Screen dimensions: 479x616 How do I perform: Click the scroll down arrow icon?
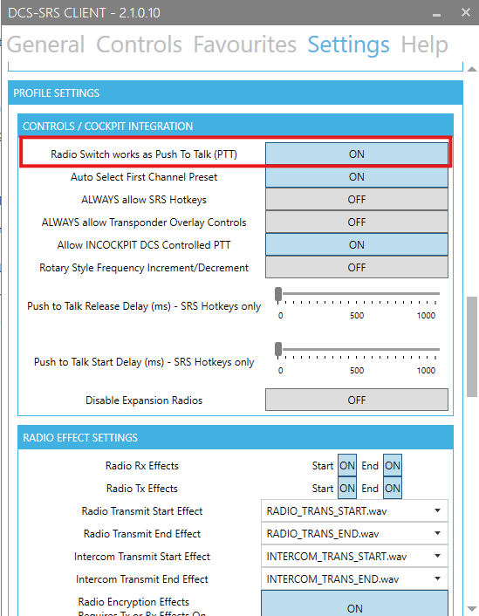tap(472, 608)
